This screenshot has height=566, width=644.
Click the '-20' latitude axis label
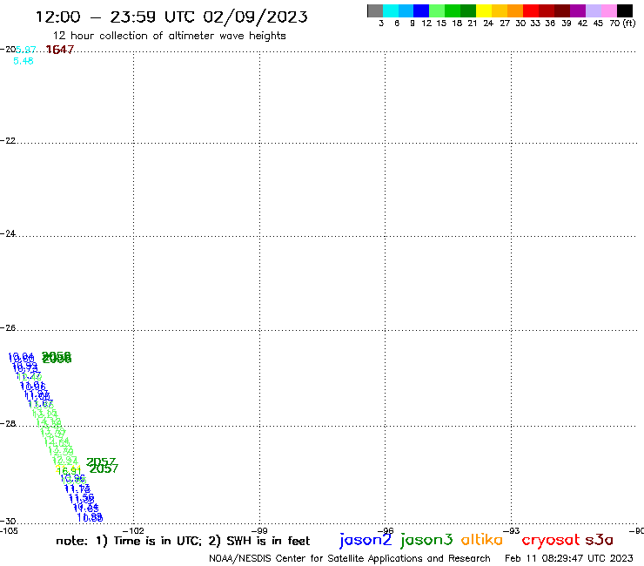click(x=8, y=50)
